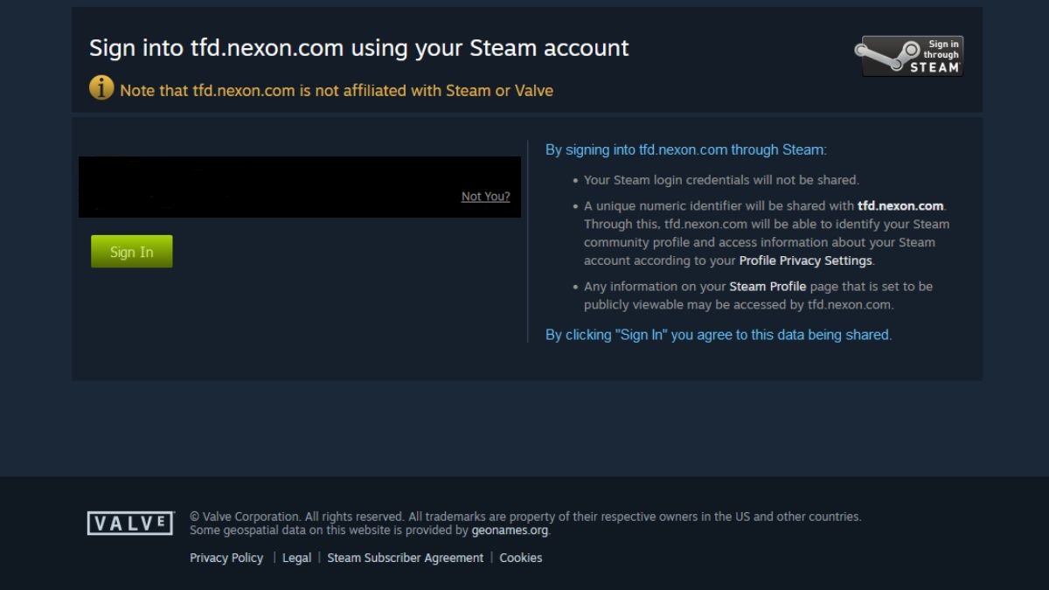Image resolution: width=1049 pixels, height=590 pixels.
Task: Click the sign-in page heading text
Action: (x=358, y=48)
